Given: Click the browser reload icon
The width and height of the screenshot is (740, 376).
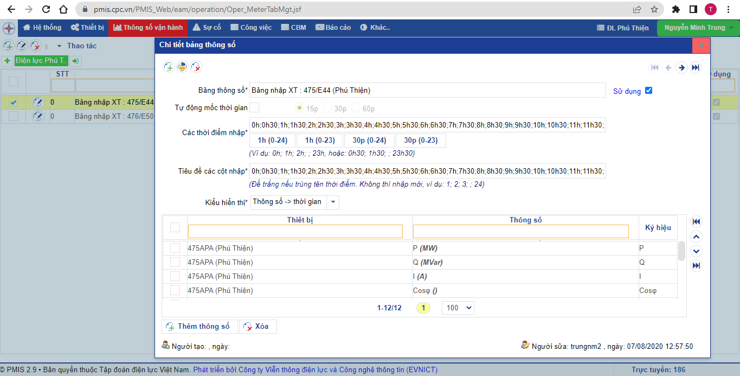Looking at the screenshot, I should point(46,9).
